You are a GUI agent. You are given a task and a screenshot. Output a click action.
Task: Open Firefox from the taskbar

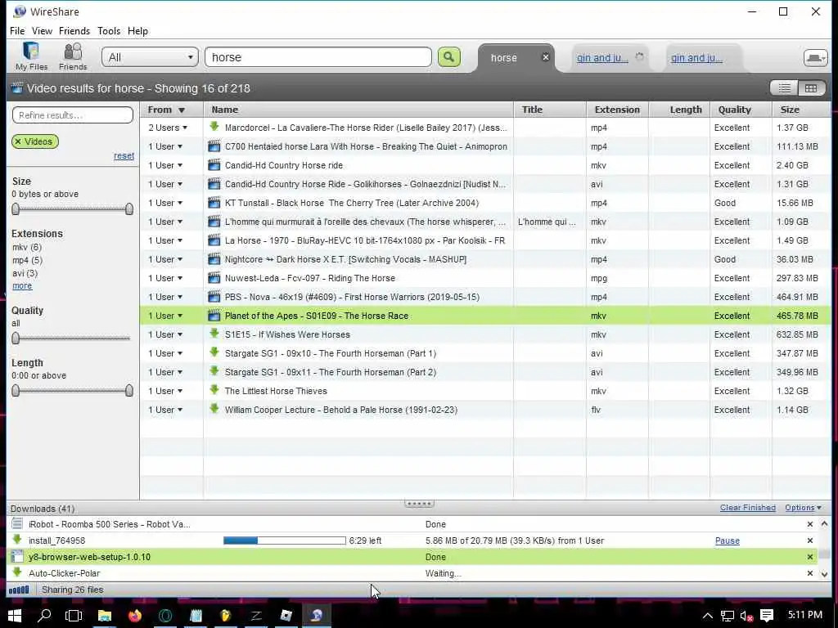point(135,615)
